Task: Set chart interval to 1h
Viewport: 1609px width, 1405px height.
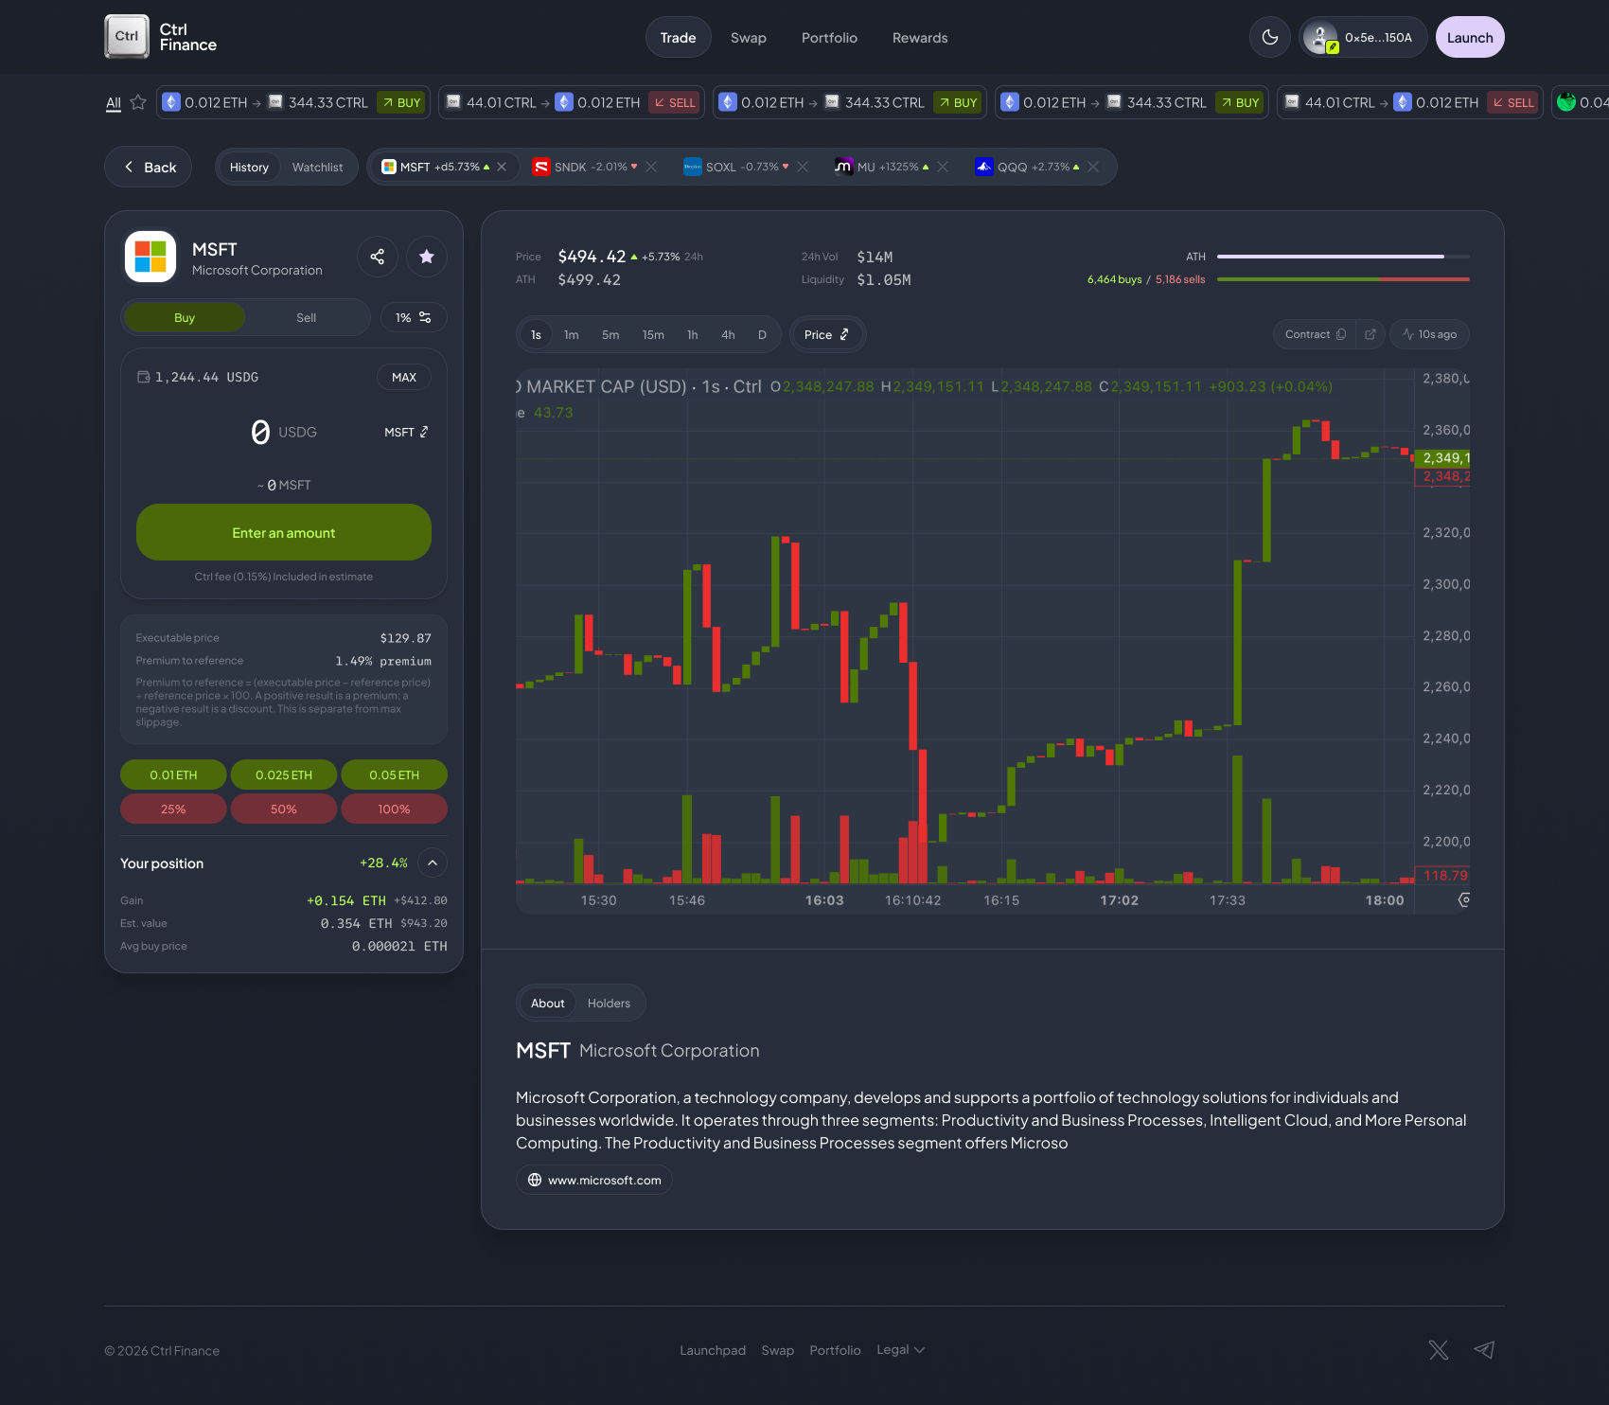Action: pos(693,334)
